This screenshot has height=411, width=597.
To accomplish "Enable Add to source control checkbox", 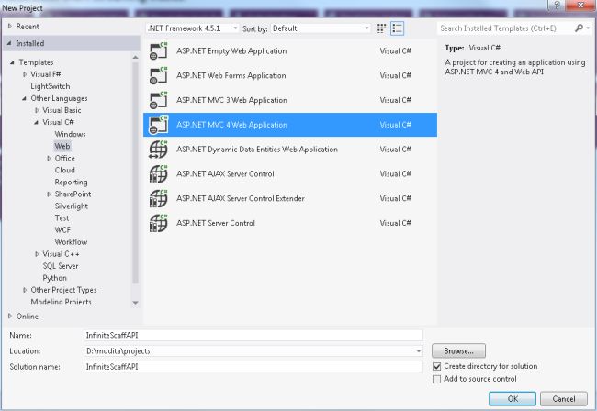I will coord(436,379).
